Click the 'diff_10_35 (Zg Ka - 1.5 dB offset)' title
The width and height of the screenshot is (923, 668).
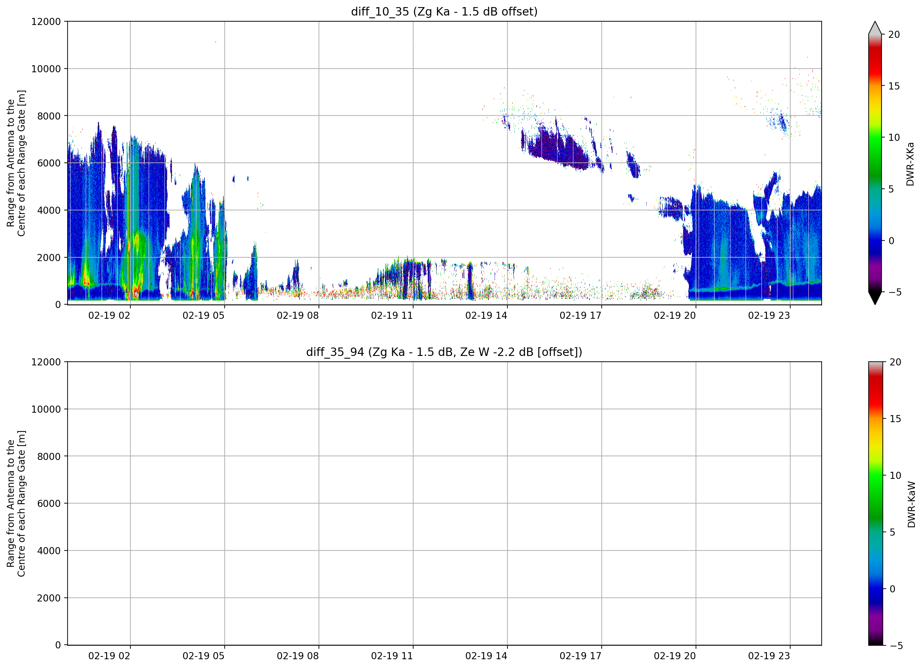(444, 11)
